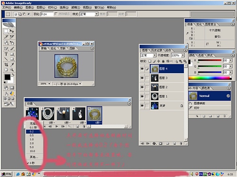Switch to the 历史记录 history tab
Image resolution: width=237 pixels, height=177 pixels.
pos(156,50)
